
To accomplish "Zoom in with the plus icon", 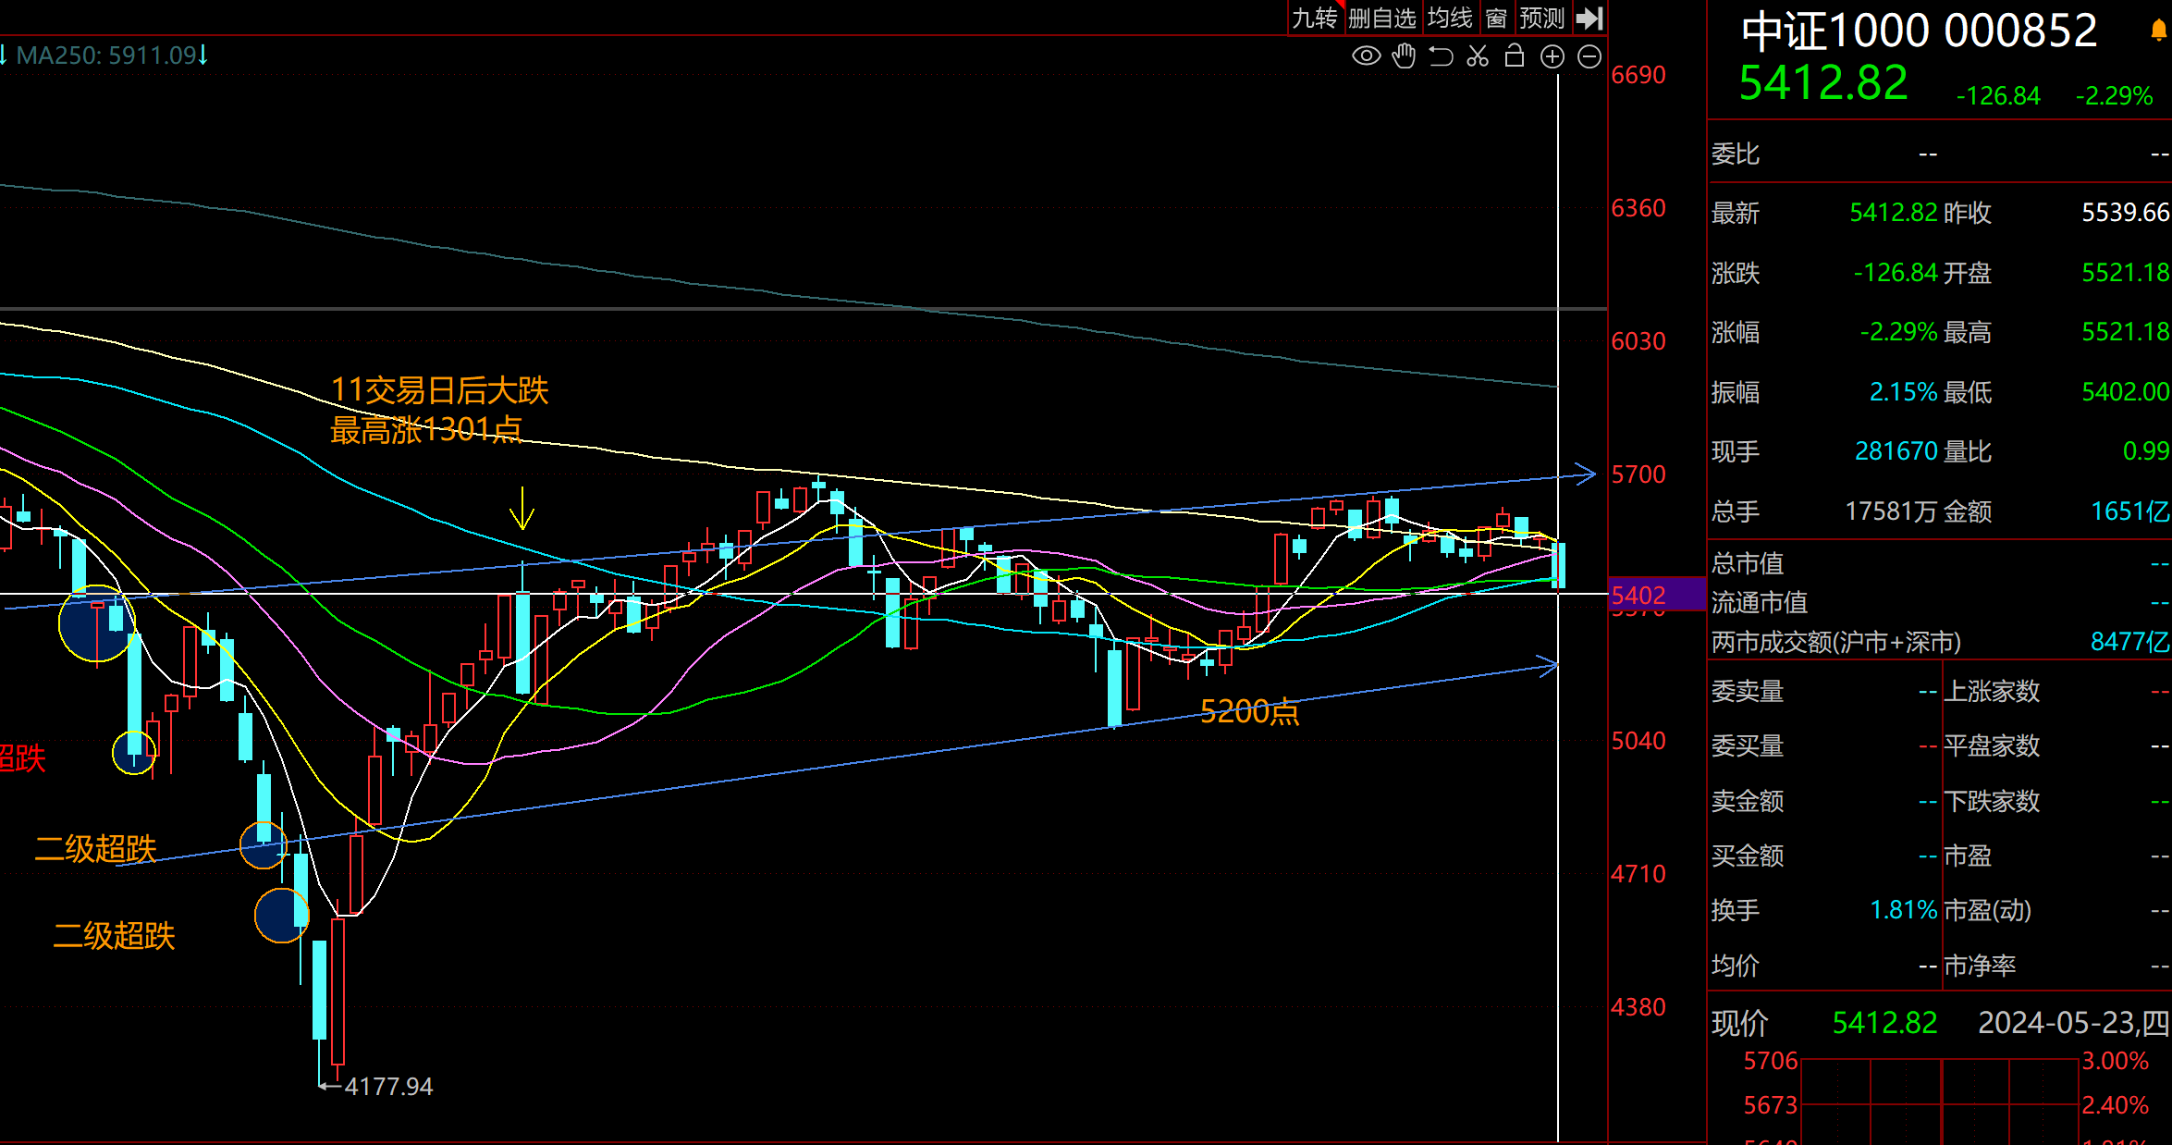I will (x=1552, y=56).
